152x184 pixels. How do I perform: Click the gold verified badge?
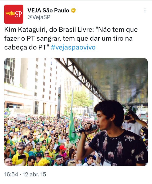coord(73,11)
